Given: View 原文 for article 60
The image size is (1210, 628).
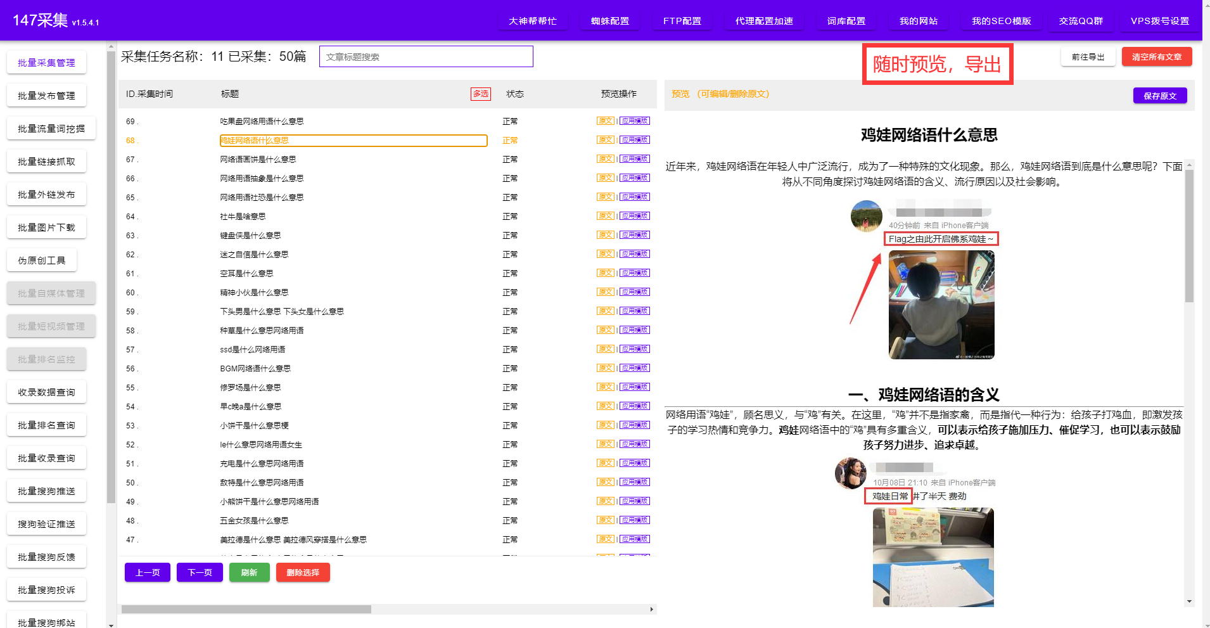Looking at the screenshot, I should pos(606,292).
